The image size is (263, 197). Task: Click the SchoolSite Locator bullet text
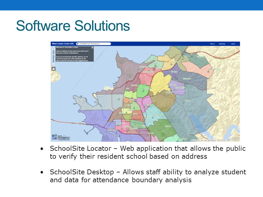pos(148,152)
